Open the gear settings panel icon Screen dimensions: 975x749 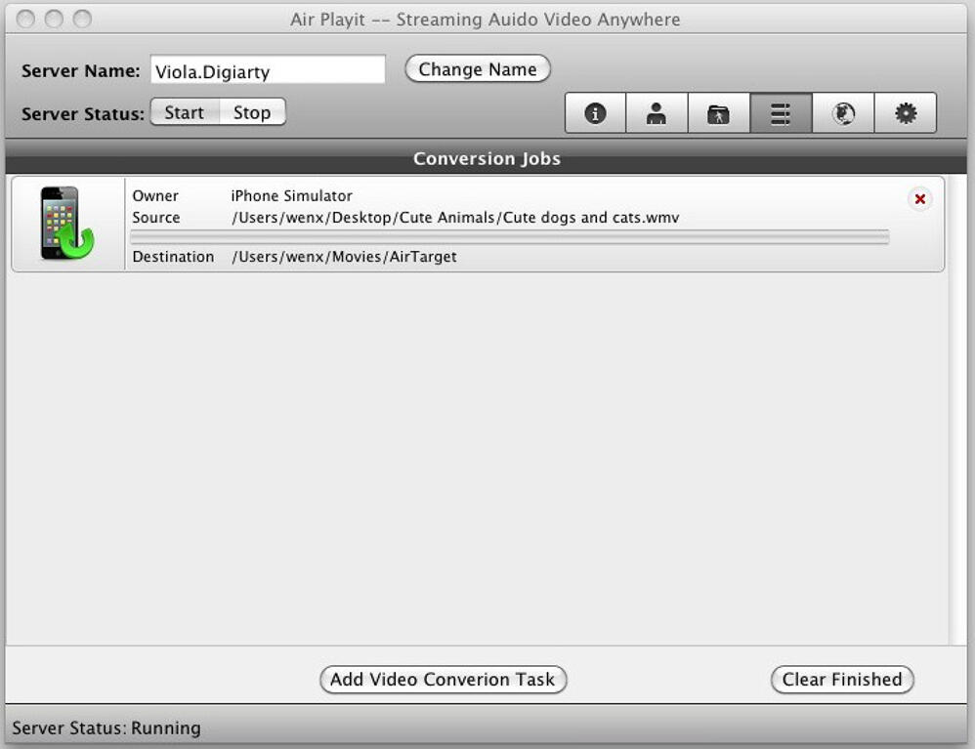coord(906,113)
